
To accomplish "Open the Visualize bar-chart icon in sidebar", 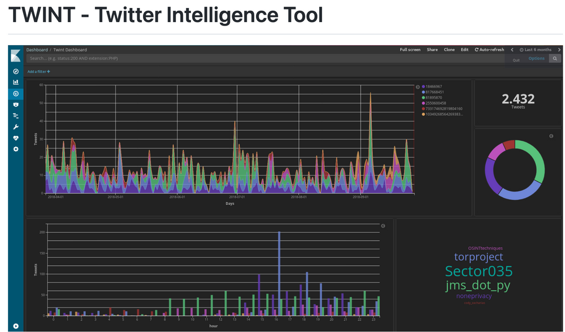I will click(15, 82).
